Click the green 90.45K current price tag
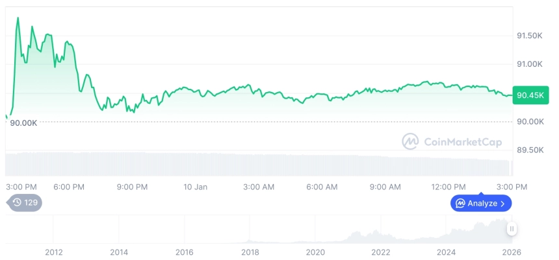The image size is (559, 260). point(530,95)
